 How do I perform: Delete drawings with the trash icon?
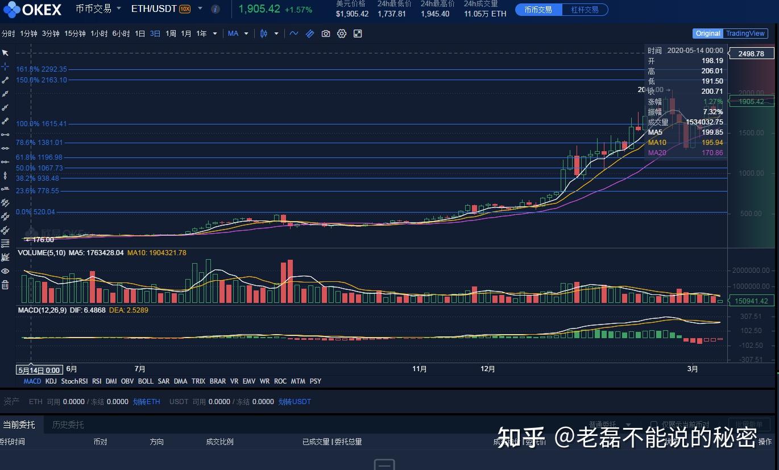click(x=5, y=285)
